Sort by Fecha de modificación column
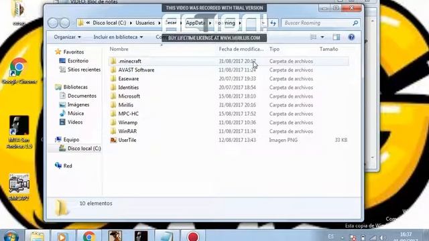Viewport: 429px width, 241px height. coord(241,49)
